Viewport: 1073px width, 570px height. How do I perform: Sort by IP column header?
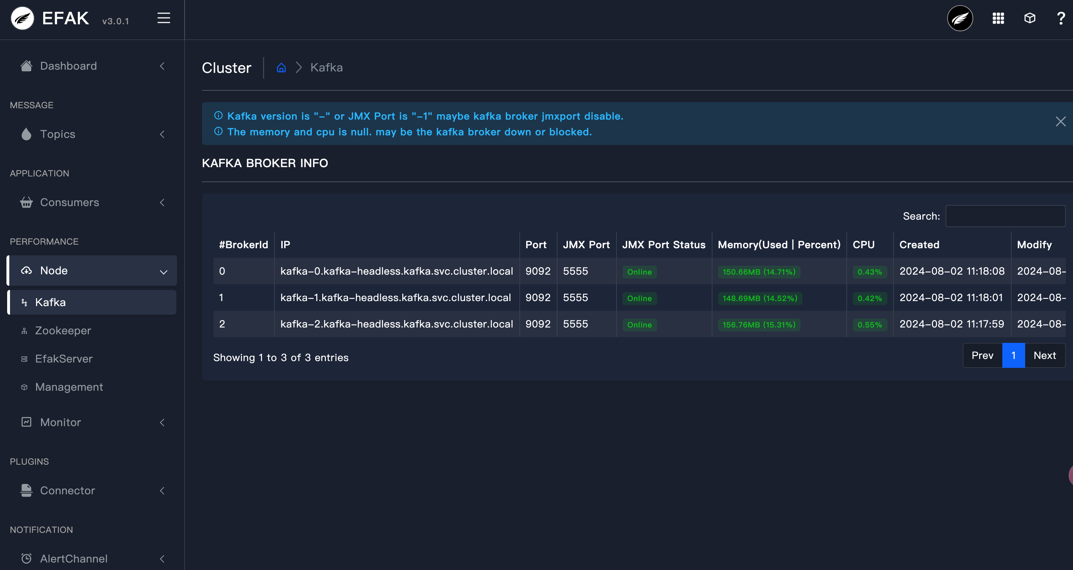pos(397,245)
